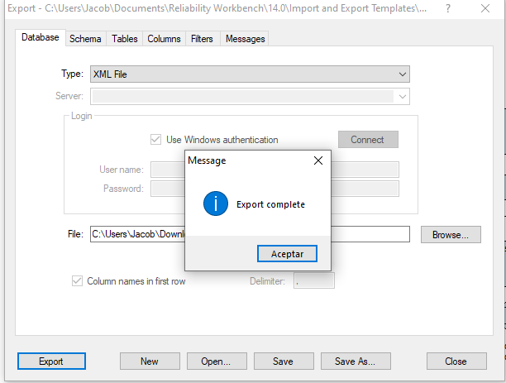Close the Message dialog with X
This screenshot has width=506, height=383.
coord(318,160)
